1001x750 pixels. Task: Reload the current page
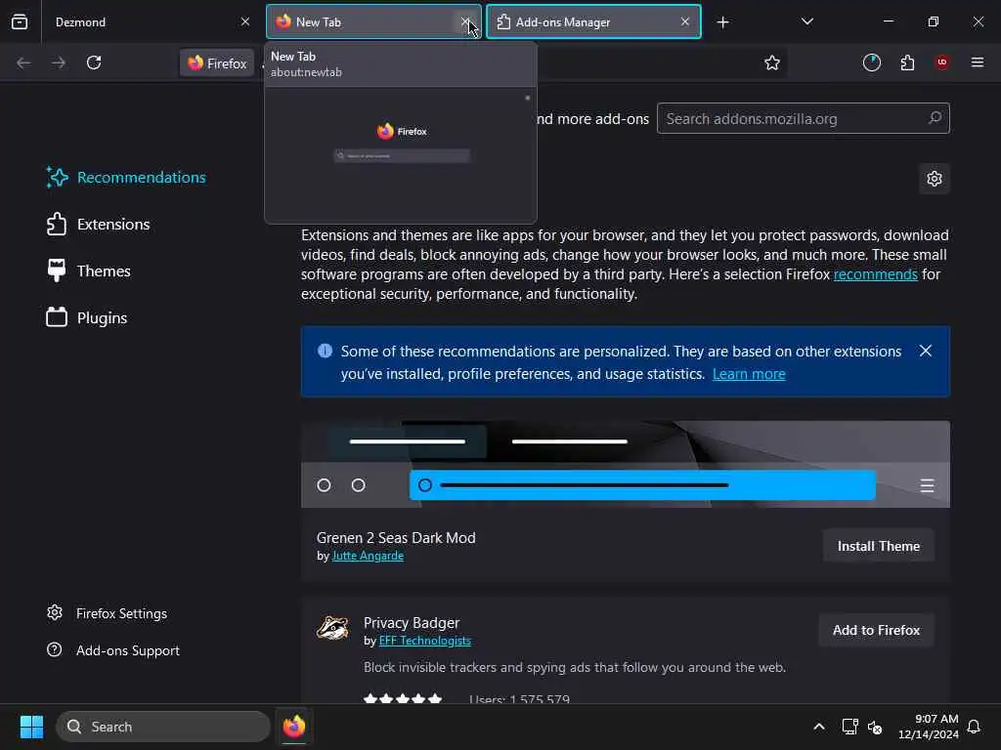pyautogui.click(x=94, y=62)
